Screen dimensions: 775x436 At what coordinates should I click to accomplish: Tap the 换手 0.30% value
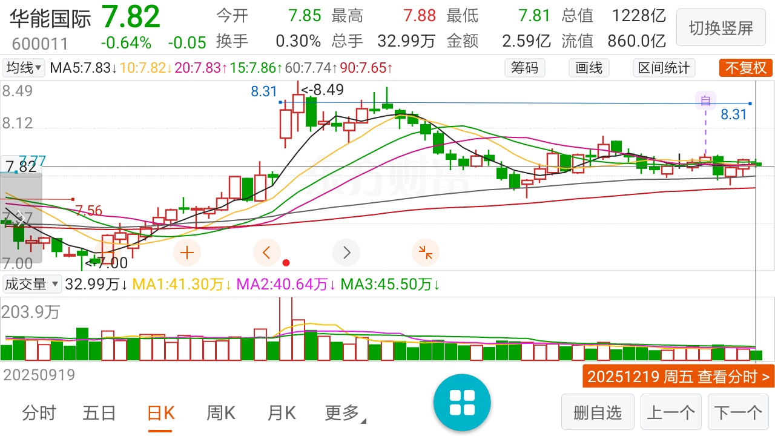(298, 41)
